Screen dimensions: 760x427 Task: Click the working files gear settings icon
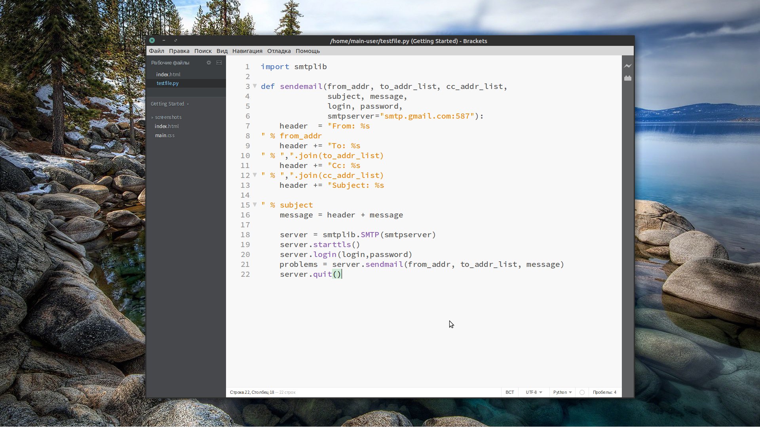click(209, 62)
